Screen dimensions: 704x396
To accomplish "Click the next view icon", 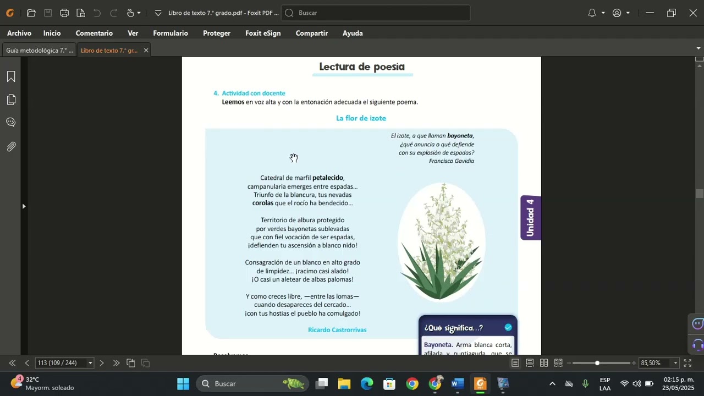I will [x=146, y=363].
